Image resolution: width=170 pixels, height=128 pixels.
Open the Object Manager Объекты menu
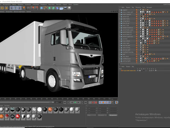(138, 7)
